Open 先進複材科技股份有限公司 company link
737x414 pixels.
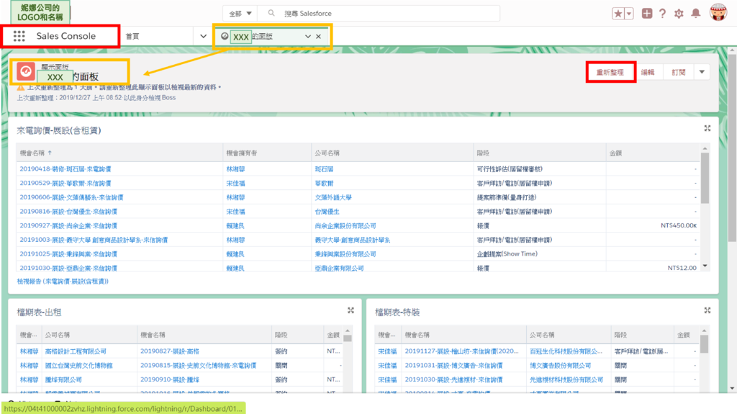pyautogui.click(x=566, y=379)
